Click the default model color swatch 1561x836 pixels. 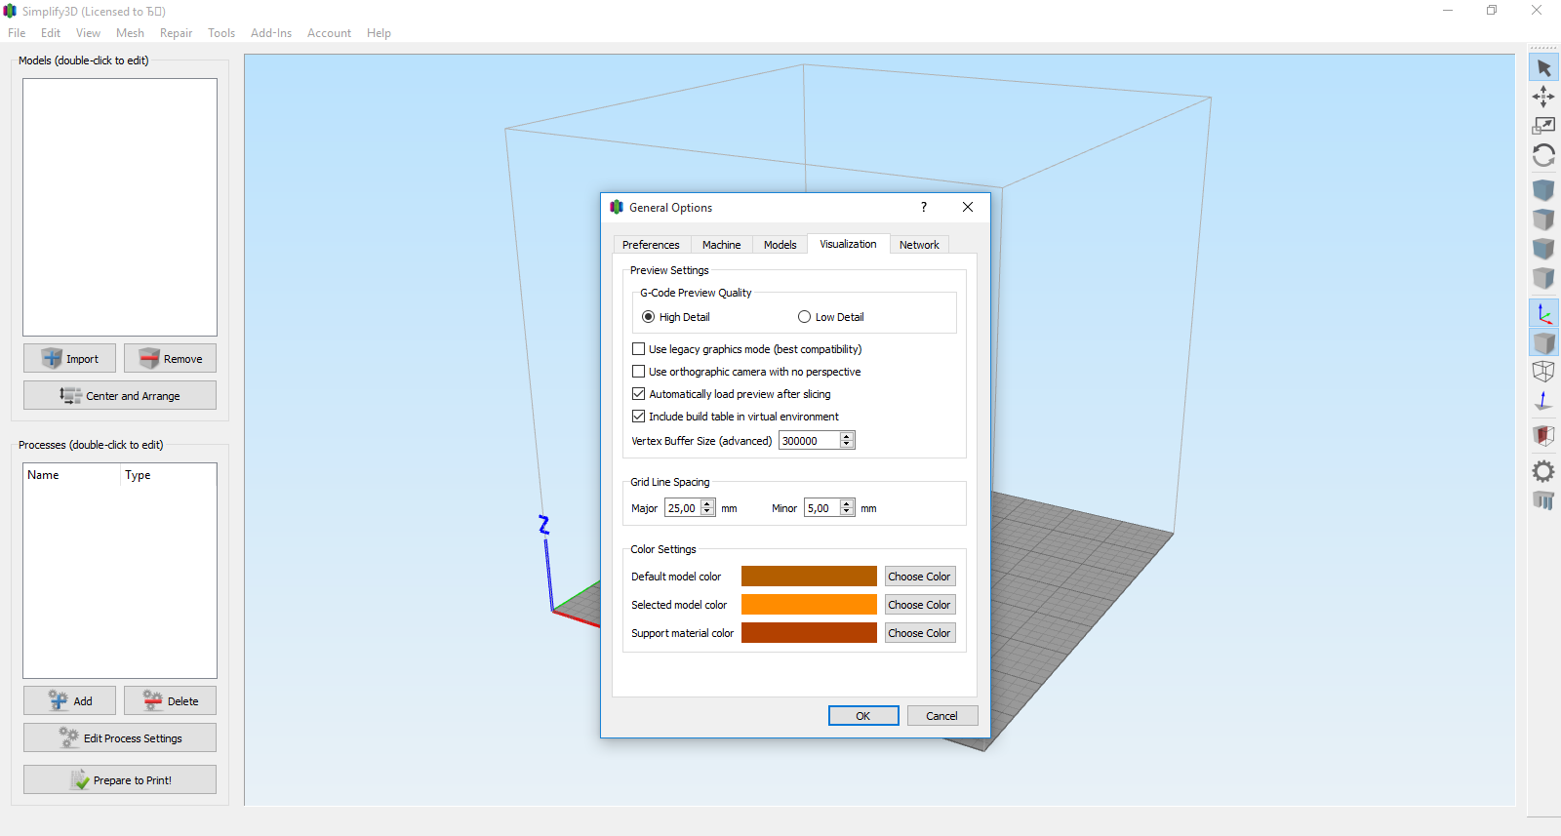809,577
